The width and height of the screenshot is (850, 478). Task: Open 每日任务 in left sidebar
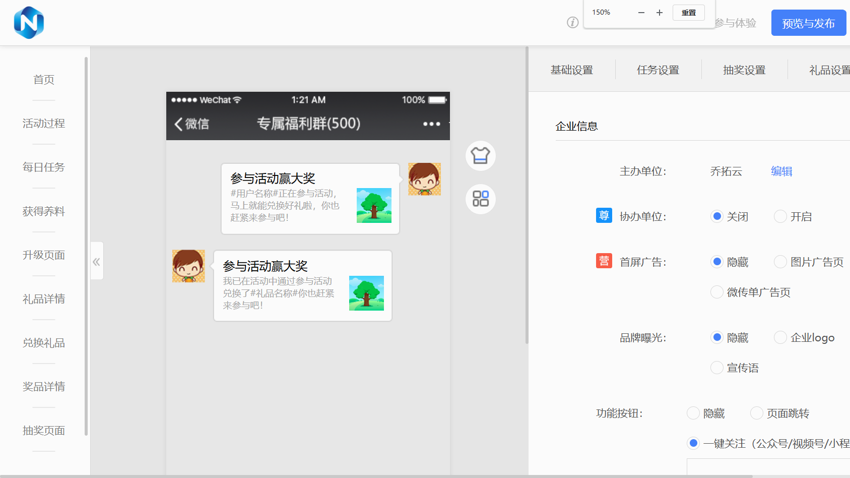pyautogui.click(x=44, y=167)
